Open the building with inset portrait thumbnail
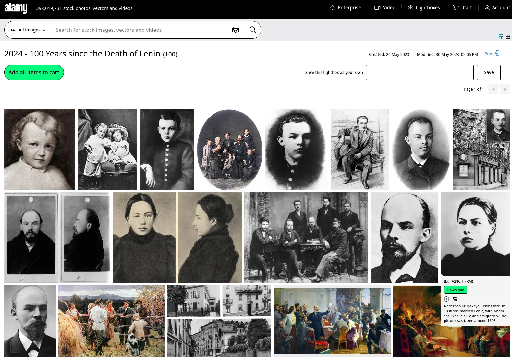The height and width of the screenshot is (359, 512). tap(482, 149)
